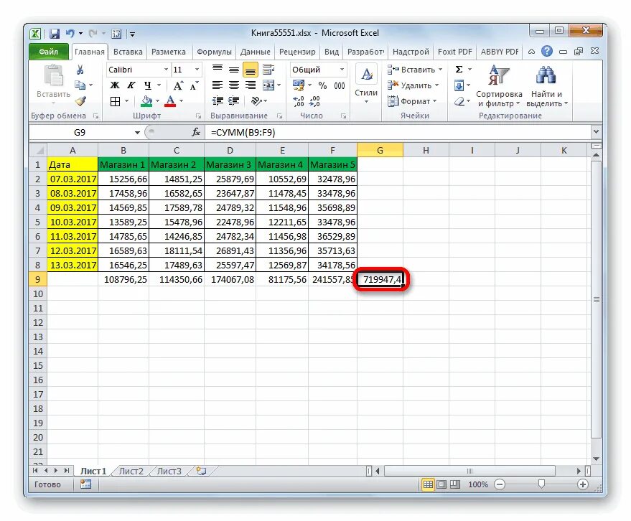Decrease decimal places

tap(314, 101)
